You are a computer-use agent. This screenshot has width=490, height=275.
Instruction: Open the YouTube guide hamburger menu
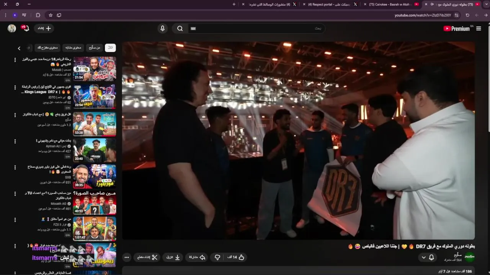[479, 29]
